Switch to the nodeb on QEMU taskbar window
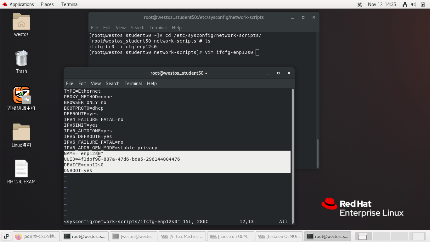 (x=231, y=236)
